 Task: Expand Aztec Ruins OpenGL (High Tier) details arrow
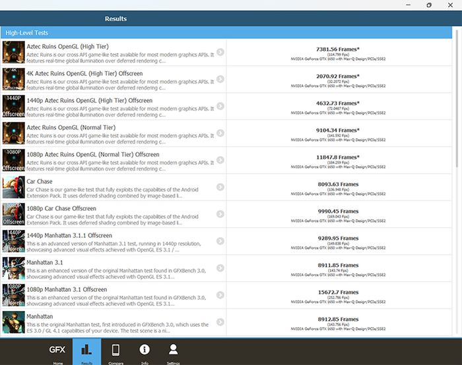tap(220, 52)
